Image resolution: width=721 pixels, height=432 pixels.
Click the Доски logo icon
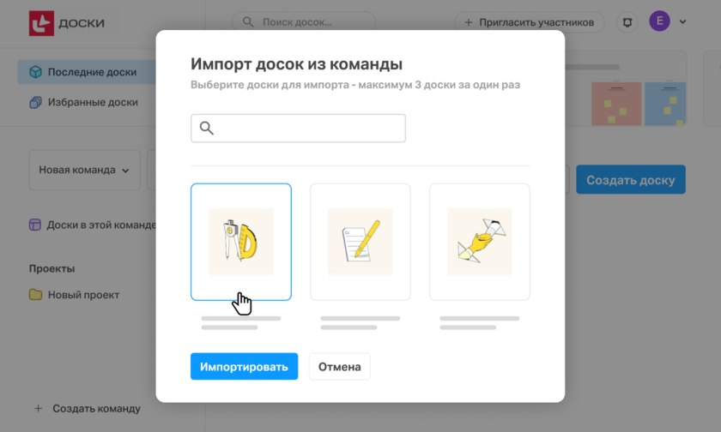41,23
